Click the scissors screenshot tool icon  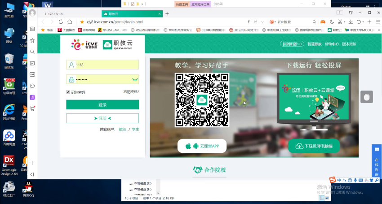(x=340, y=22)
